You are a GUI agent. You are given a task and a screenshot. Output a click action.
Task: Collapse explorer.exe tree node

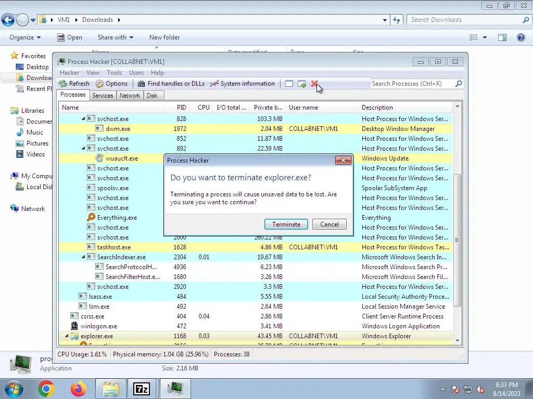coord(67,336)
